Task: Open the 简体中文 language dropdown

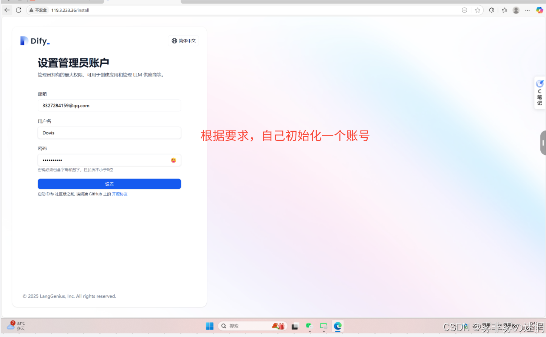Action: tap(184, 41)
